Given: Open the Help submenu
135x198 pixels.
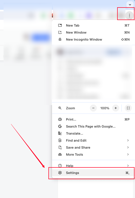Looking at the screenshot, I should (x=94, y=166).
